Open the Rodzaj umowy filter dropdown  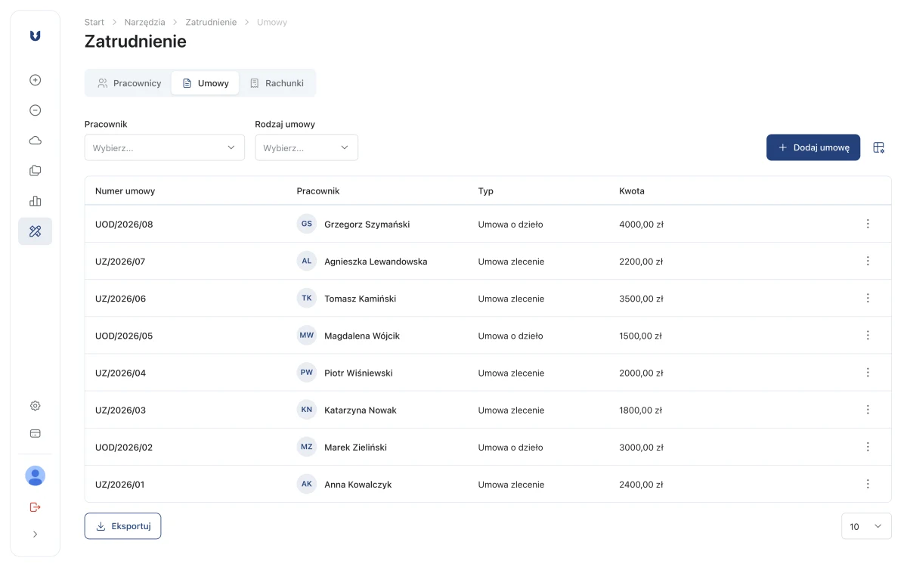tap(307, 147)
